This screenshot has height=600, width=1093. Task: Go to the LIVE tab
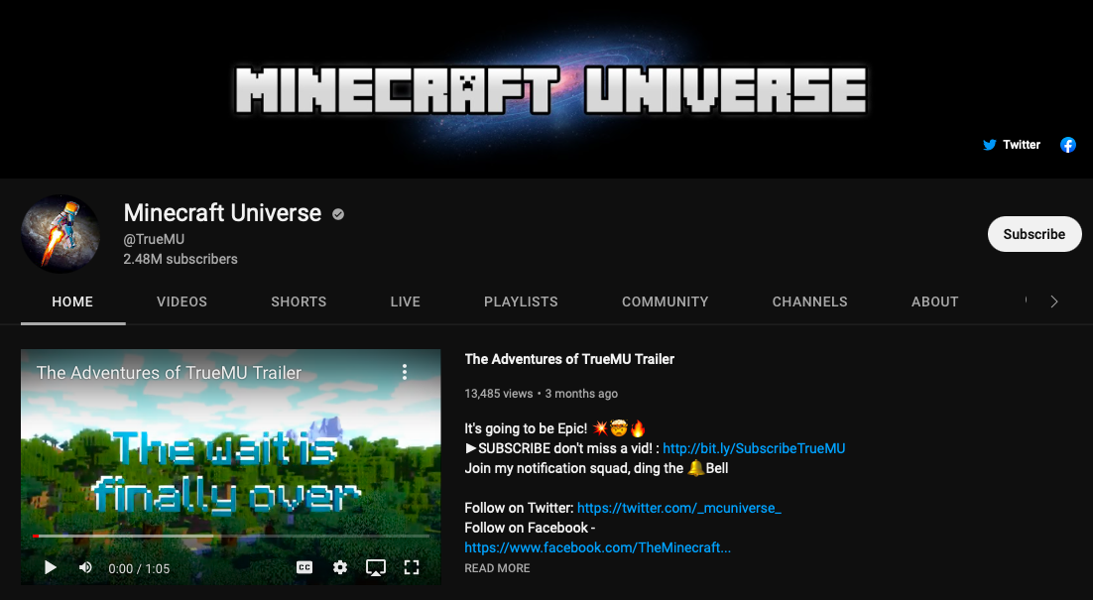405,301
